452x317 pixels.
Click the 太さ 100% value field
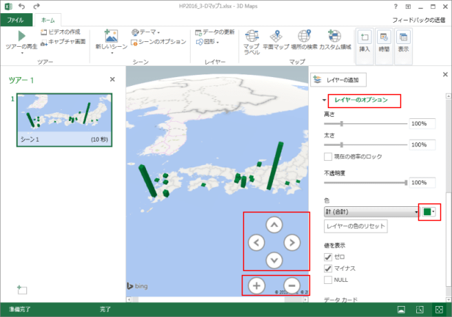tap(422, 144)
